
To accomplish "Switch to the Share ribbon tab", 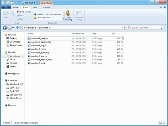I will [25, 7].
